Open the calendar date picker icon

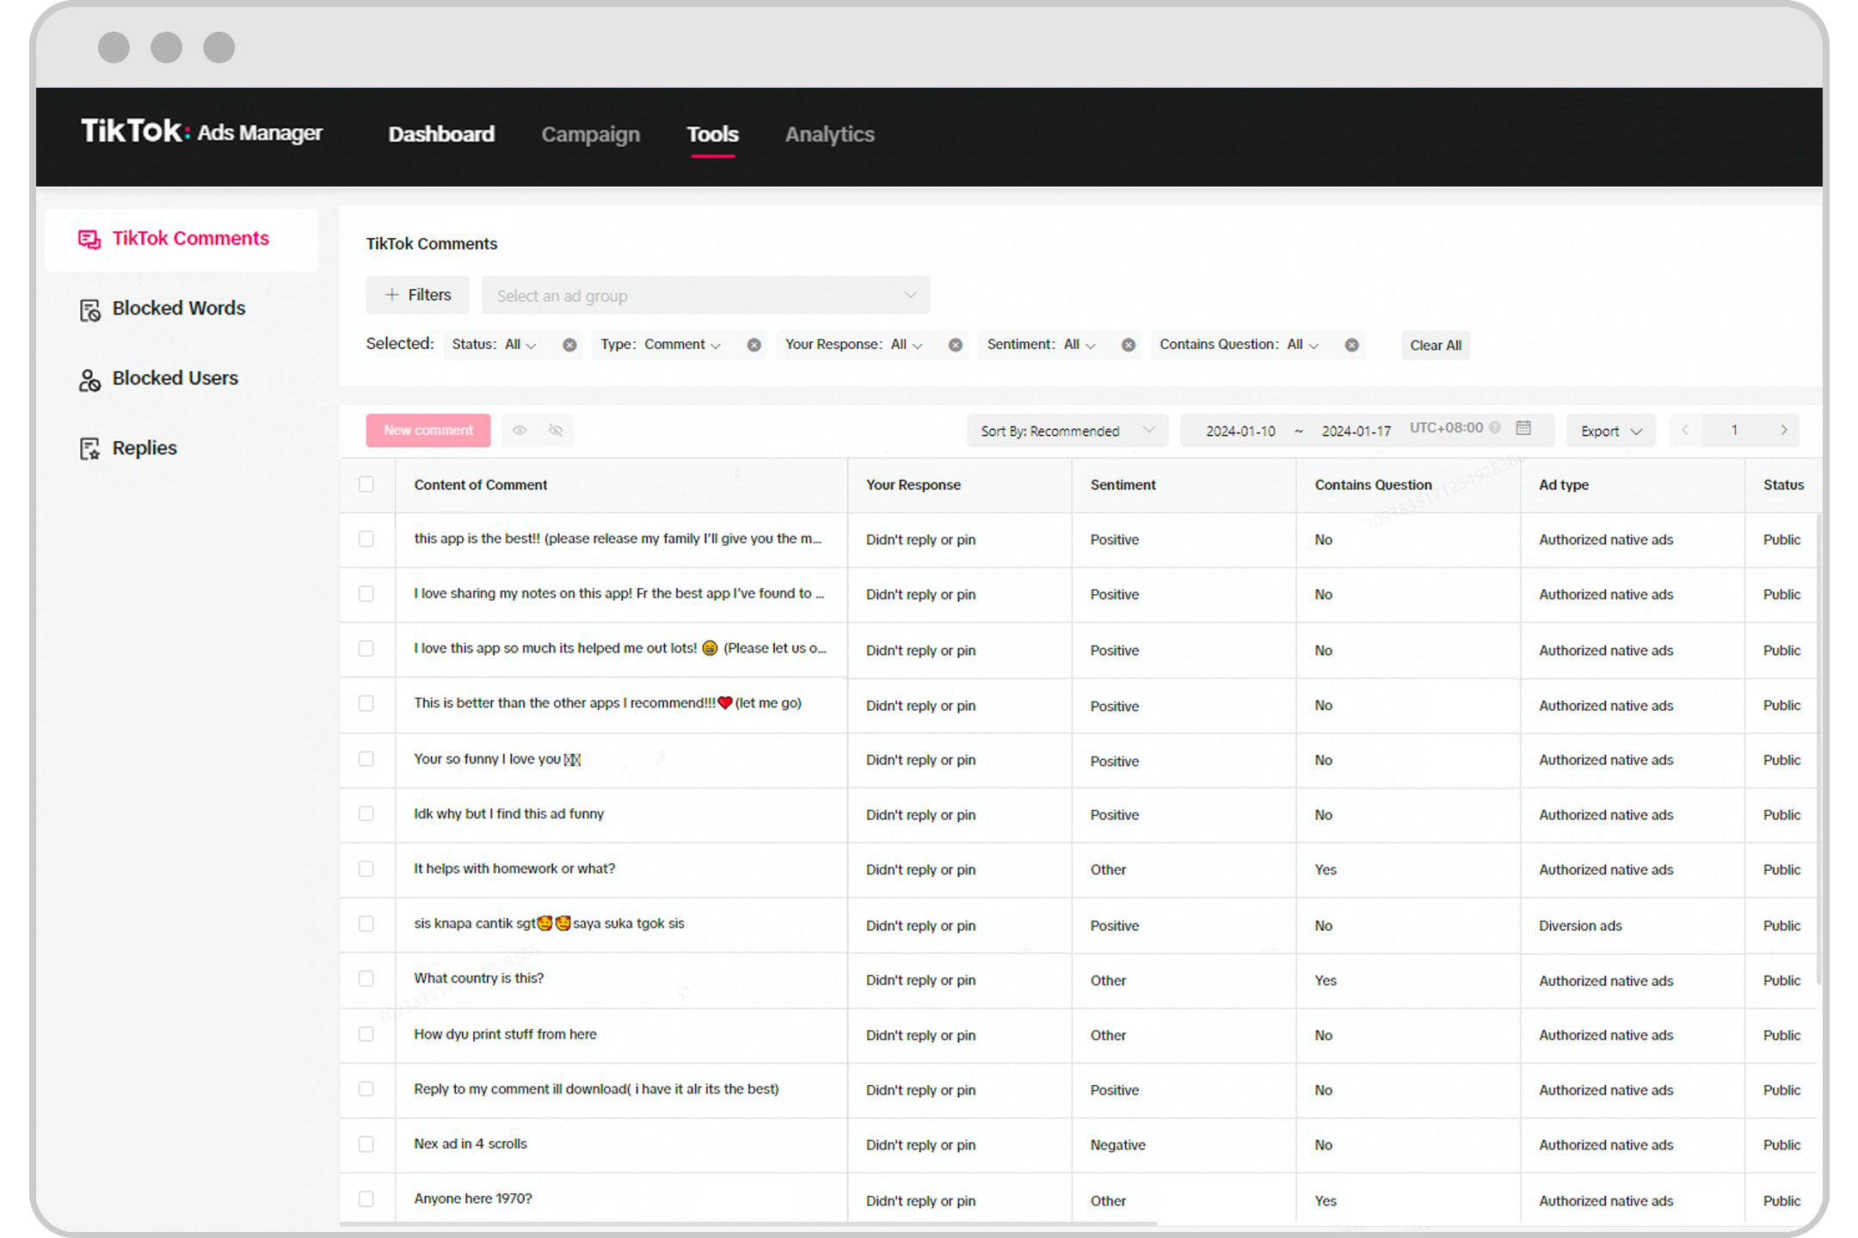(x=1523, y=428)
